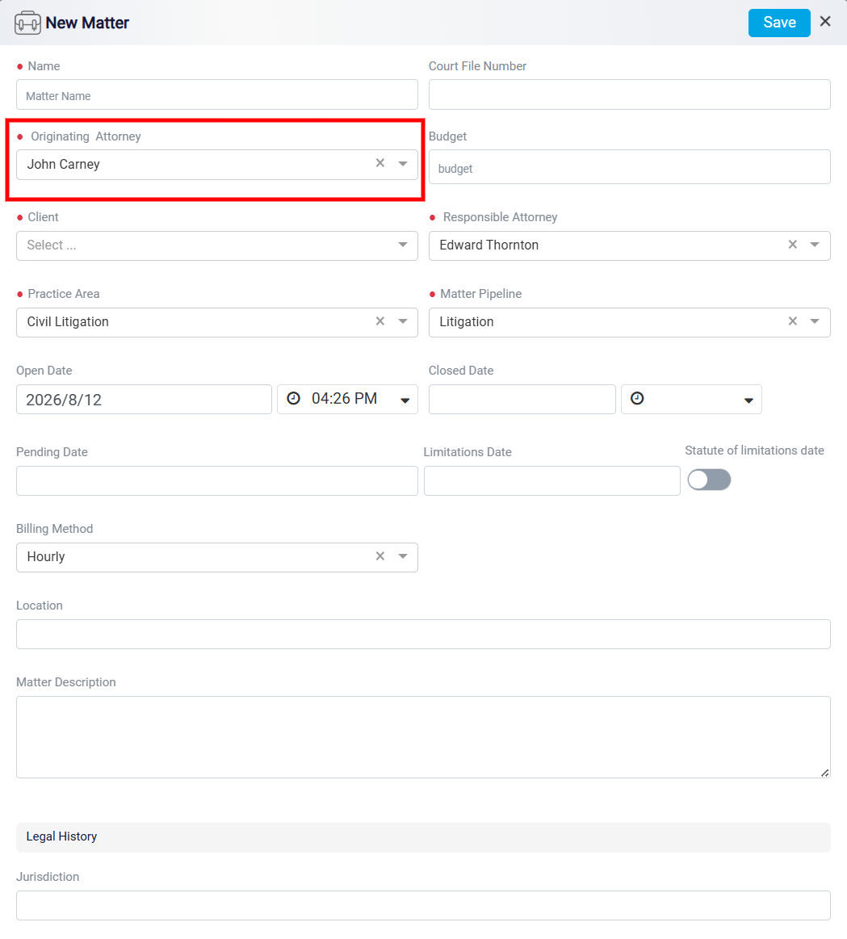This screenshot has height=939, width=847.
Task: Click the Matter Name input field
Action: [x=217, y=94]
